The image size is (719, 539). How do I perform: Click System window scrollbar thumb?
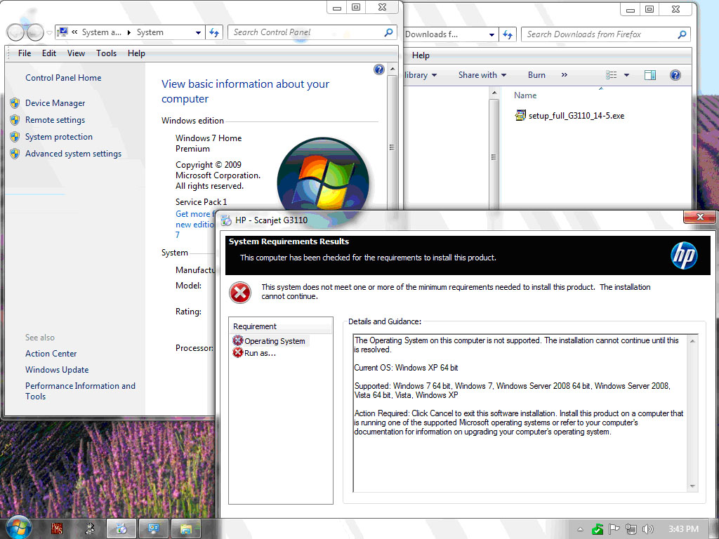pyautogui.click(x=392, y=147)
